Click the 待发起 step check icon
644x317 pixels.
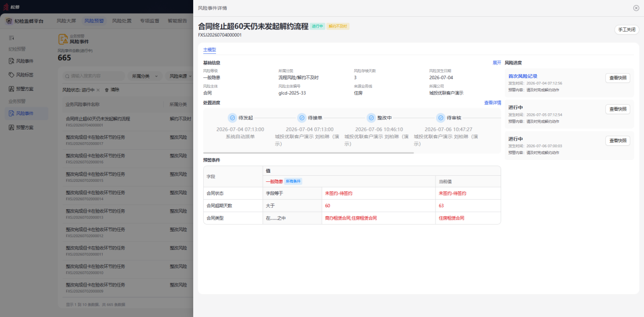click(x=232, y=118)
